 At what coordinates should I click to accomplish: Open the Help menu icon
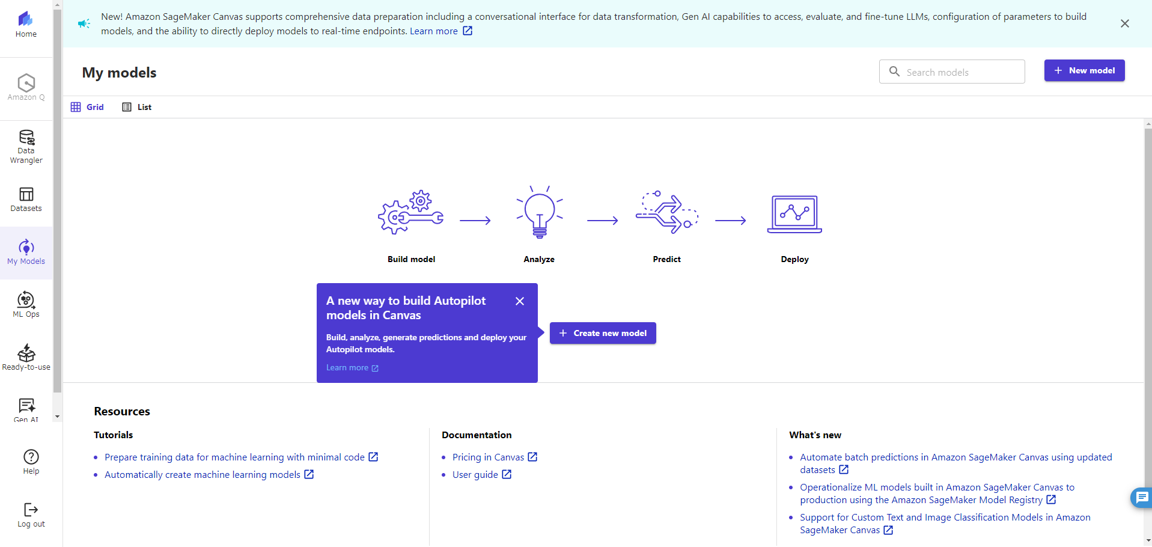point(31,457)
